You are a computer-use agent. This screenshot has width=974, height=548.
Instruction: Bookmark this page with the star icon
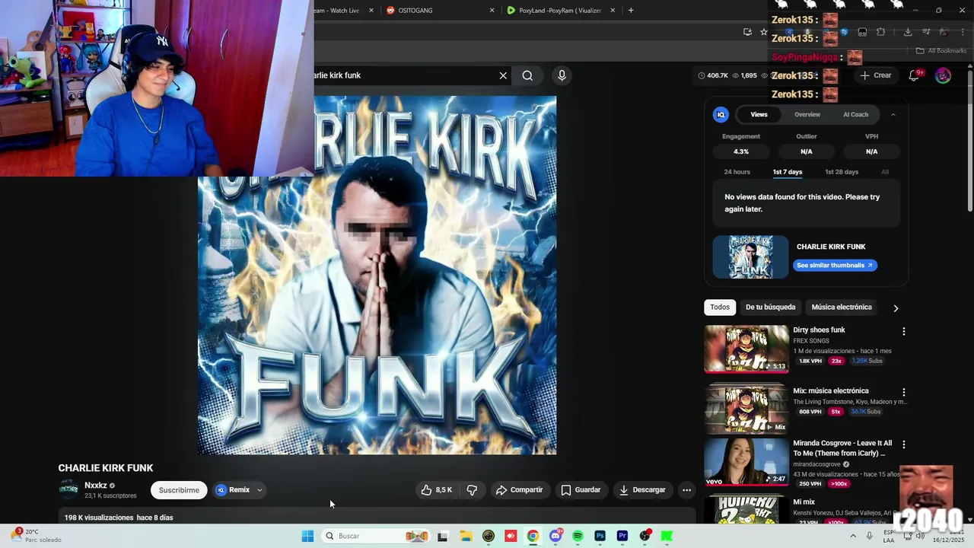[x=764, y=32]
